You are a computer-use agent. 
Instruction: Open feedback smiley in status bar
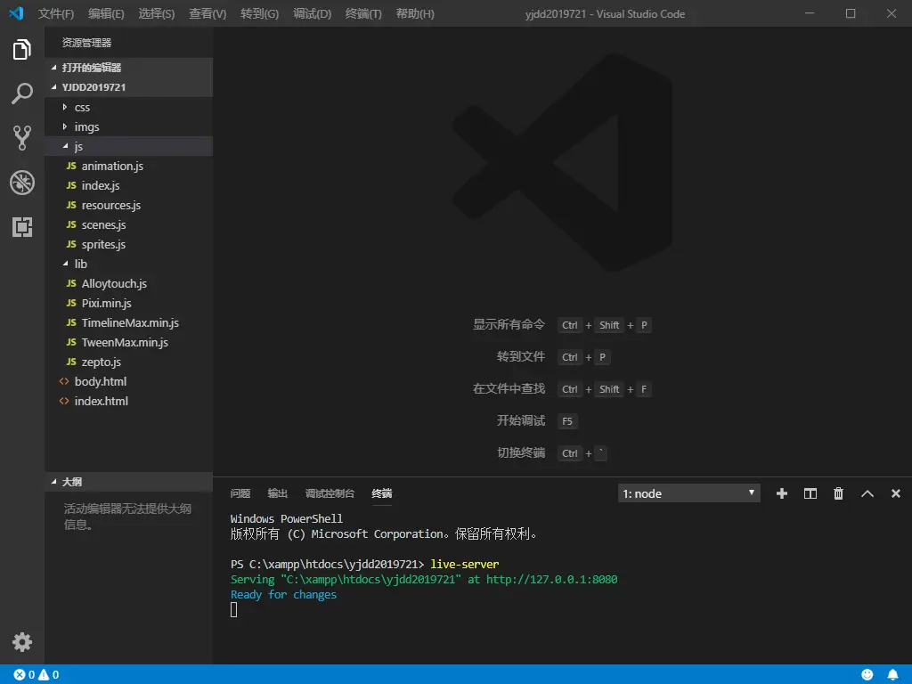(x=867, y=675)
